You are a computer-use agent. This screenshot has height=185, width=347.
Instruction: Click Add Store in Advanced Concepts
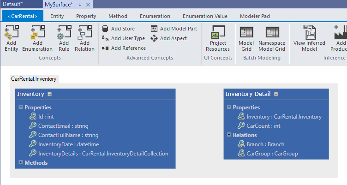[x=119, y=29]
